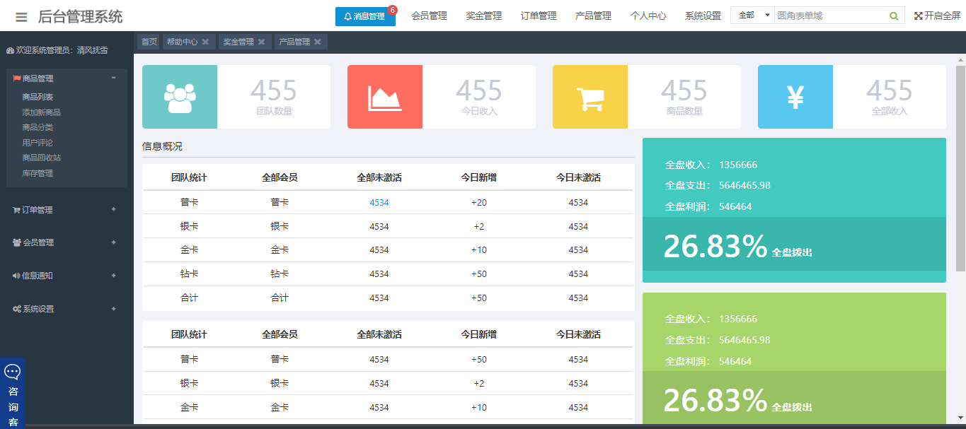This screenshot has height=429, width=966.
Task: Click the green search magnifier icon
Action: 894,16
